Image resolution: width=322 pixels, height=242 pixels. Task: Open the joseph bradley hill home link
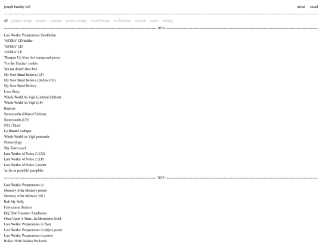pos(17,7)
